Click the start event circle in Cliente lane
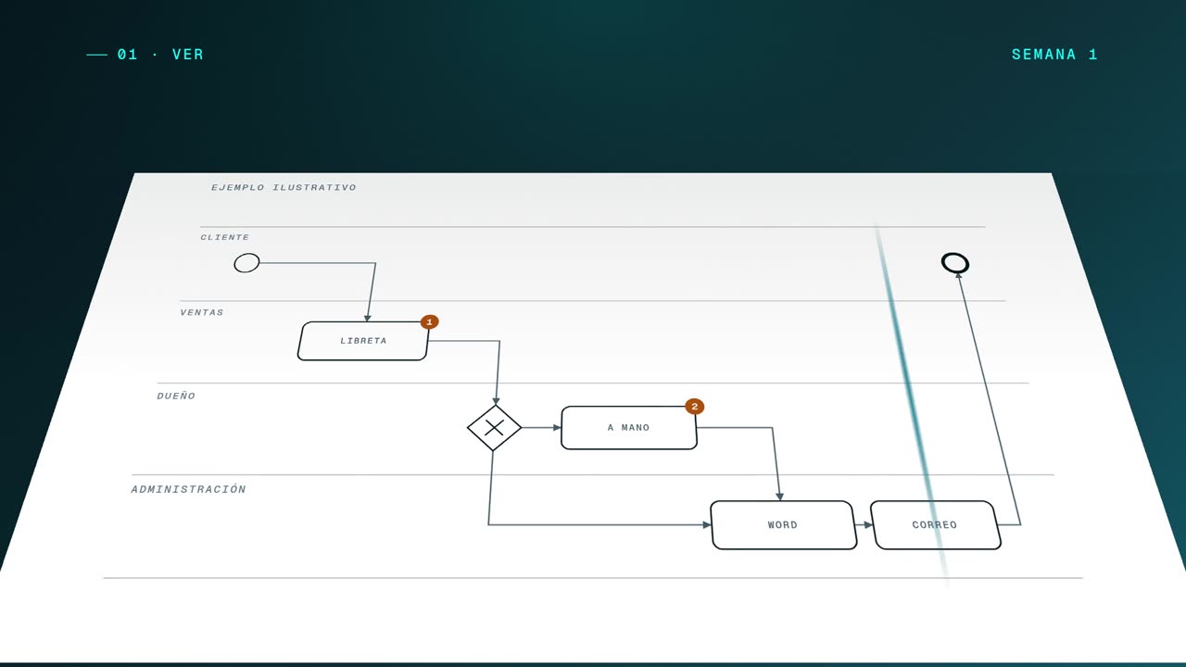The width and height of the screenshot is (1186, 667). point(246,263)
